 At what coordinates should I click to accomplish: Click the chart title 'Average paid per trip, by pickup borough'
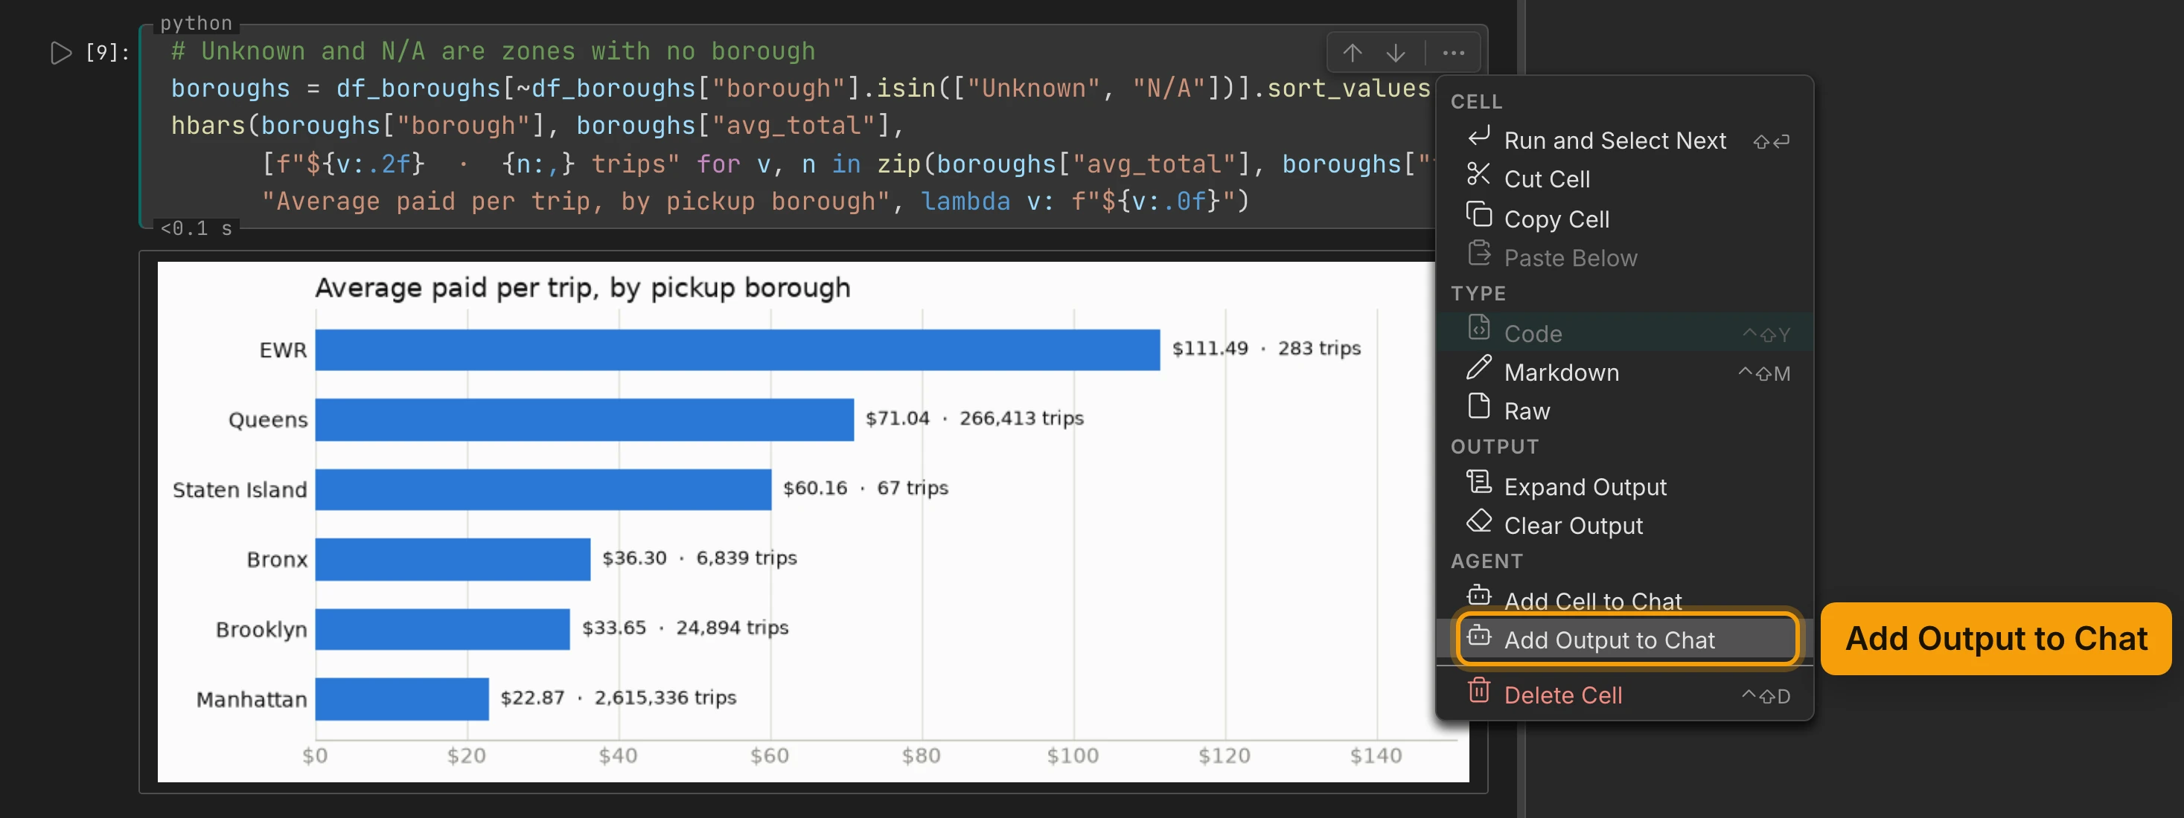coord(582,288)
